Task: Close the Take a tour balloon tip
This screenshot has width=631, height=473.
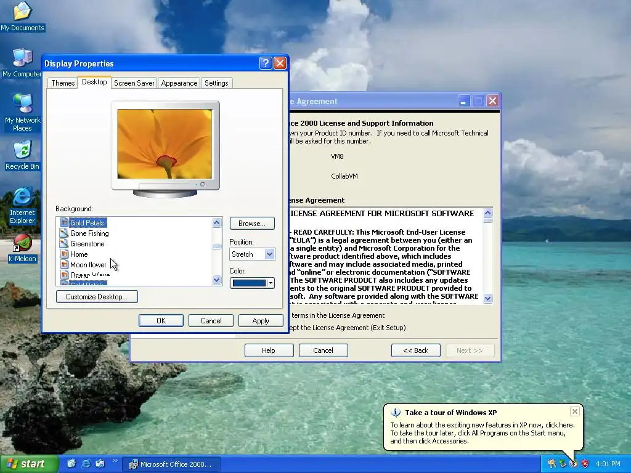Action: point(575,411)
